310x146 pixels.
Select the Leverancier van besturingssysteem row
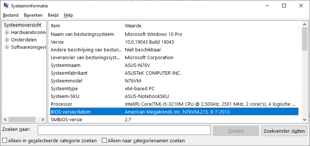tap(174, 58)
